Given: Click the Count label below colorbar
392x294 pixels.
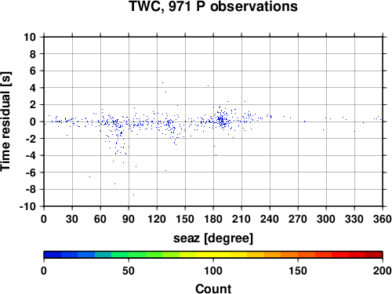Looking at the screenshot, I should [x=213, y=289].
